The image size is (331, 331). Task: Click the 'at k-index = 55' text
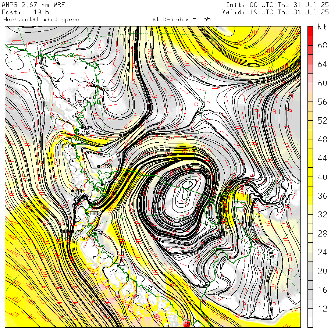pos(182,19)
